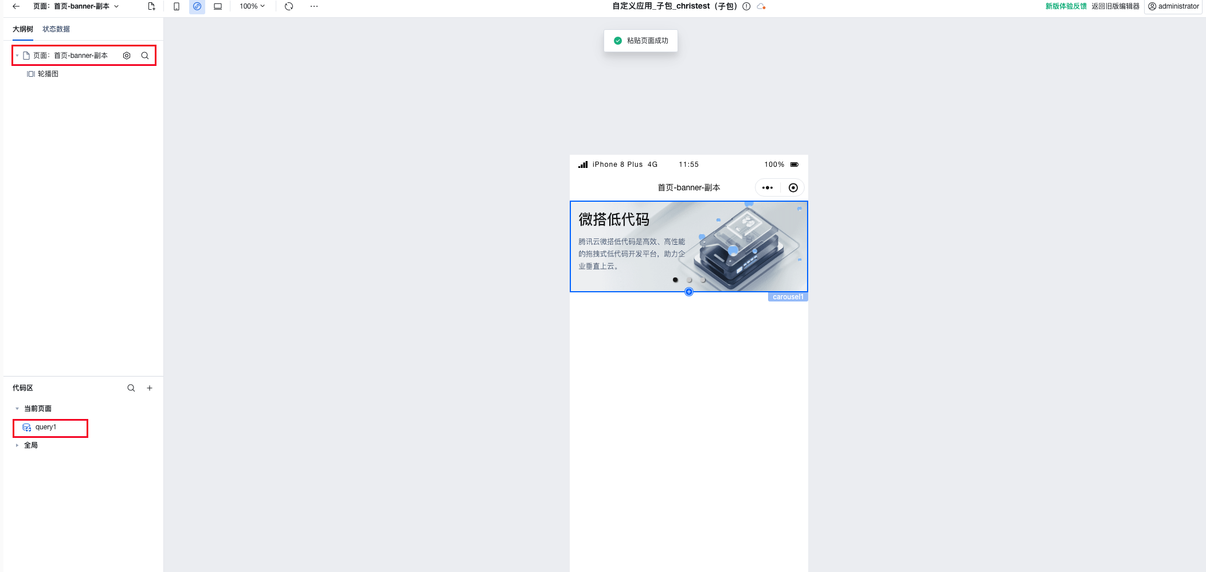Screen dimensions: 1206x572
Task: Expand the 全局 section
Action: tap(17, 445)
